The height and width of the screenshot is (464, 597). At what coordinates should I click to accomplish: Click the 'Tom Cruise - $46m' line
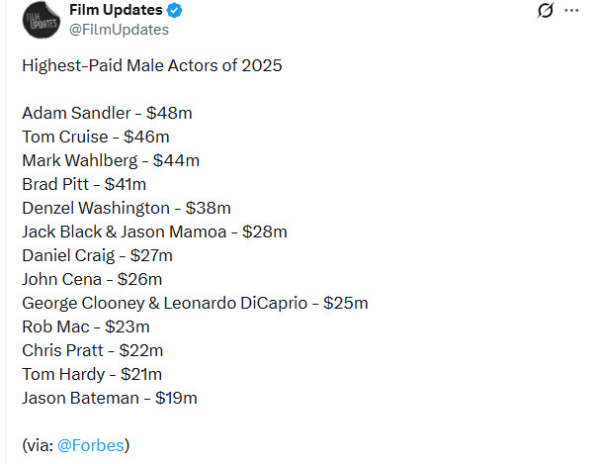point(96,137)
